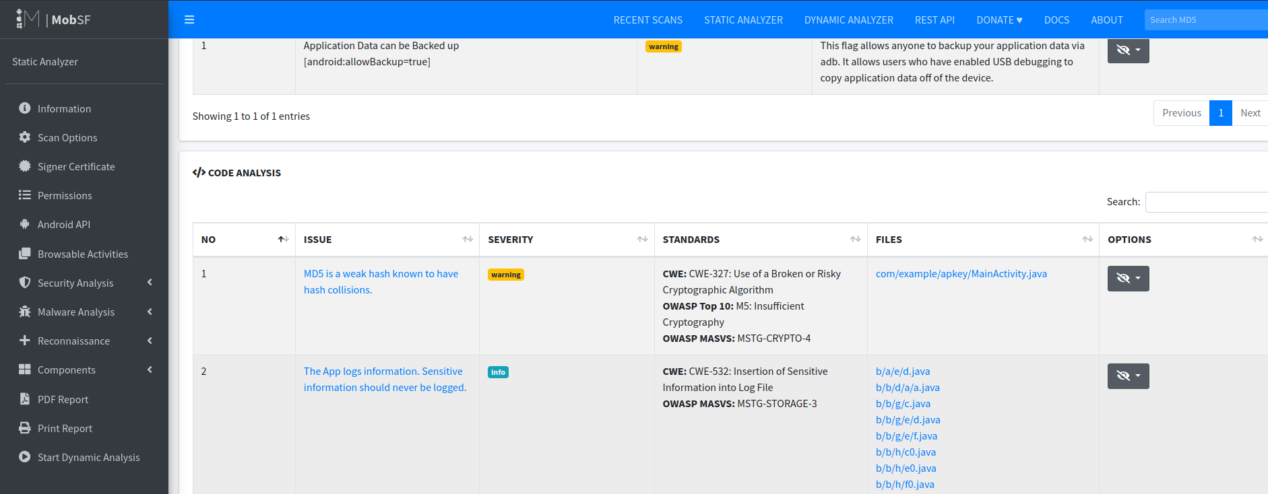Start Dynamic Analysis from sidebar
1268x494 pixels.
[88, 458]
